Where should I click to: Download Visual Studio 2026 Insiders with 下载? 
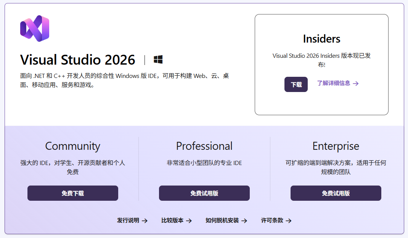point(296,84)
